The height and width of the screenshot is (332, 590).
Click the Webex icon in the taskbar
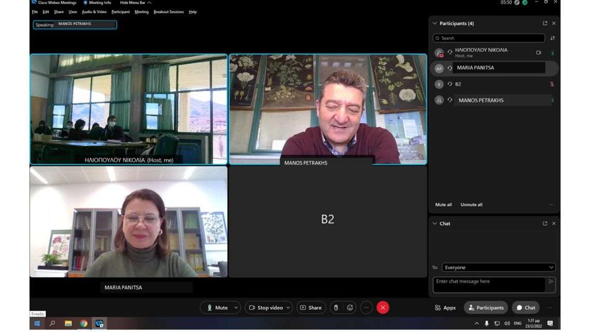pos(99,323)
